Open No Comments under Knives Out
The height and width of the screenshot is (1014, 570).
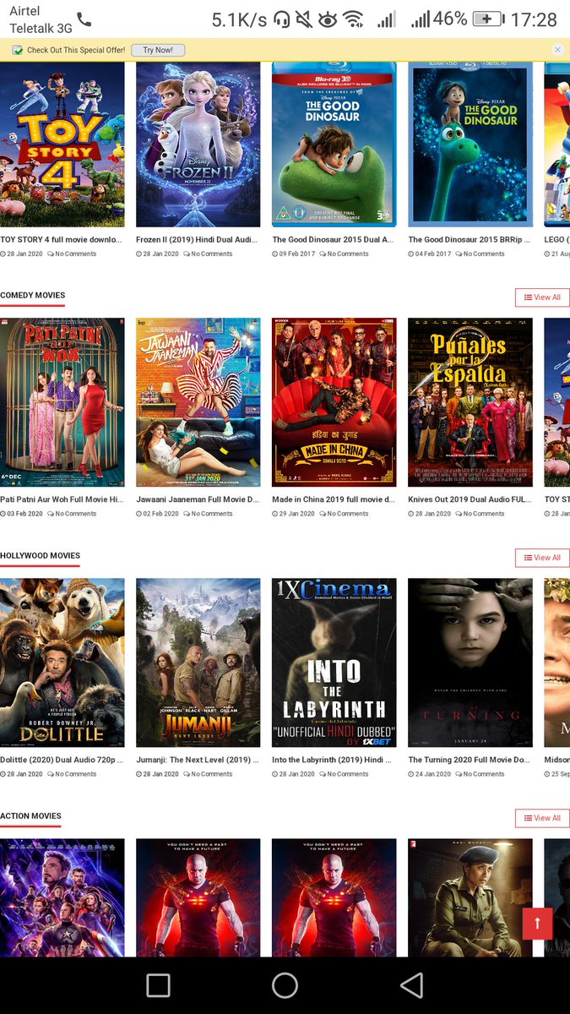pos(480,514)
